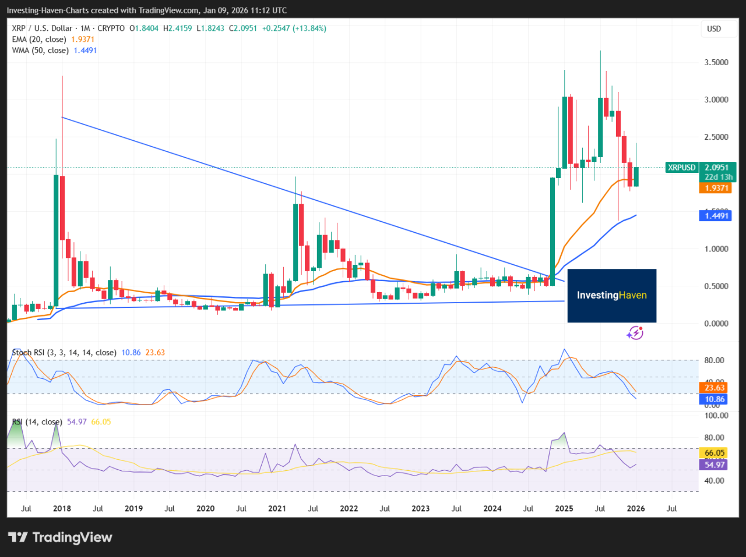Screen dimensions: 746x557
Task: Click the purple AI flash icon with red dot
Action: (635, 332)
